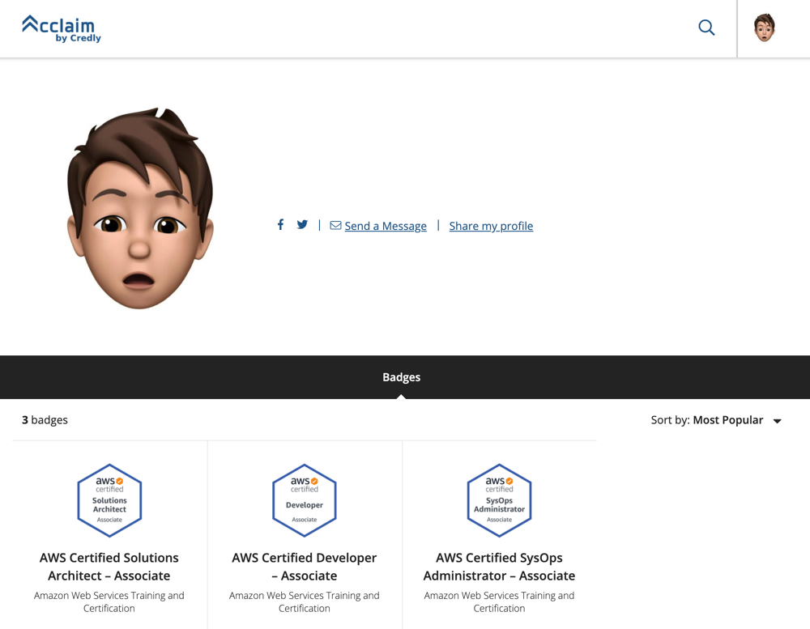Open AWS Certified Solutions Architect – Associate title link

tap(109, 567)
